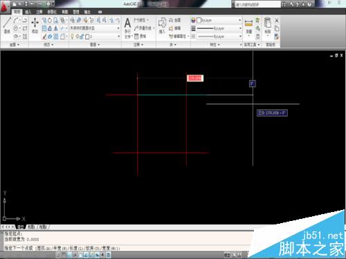The image size is (346, 259).
Task: Toggle Snap Mode in status bar
Action: pyautogui.click(x=59, y=255)
